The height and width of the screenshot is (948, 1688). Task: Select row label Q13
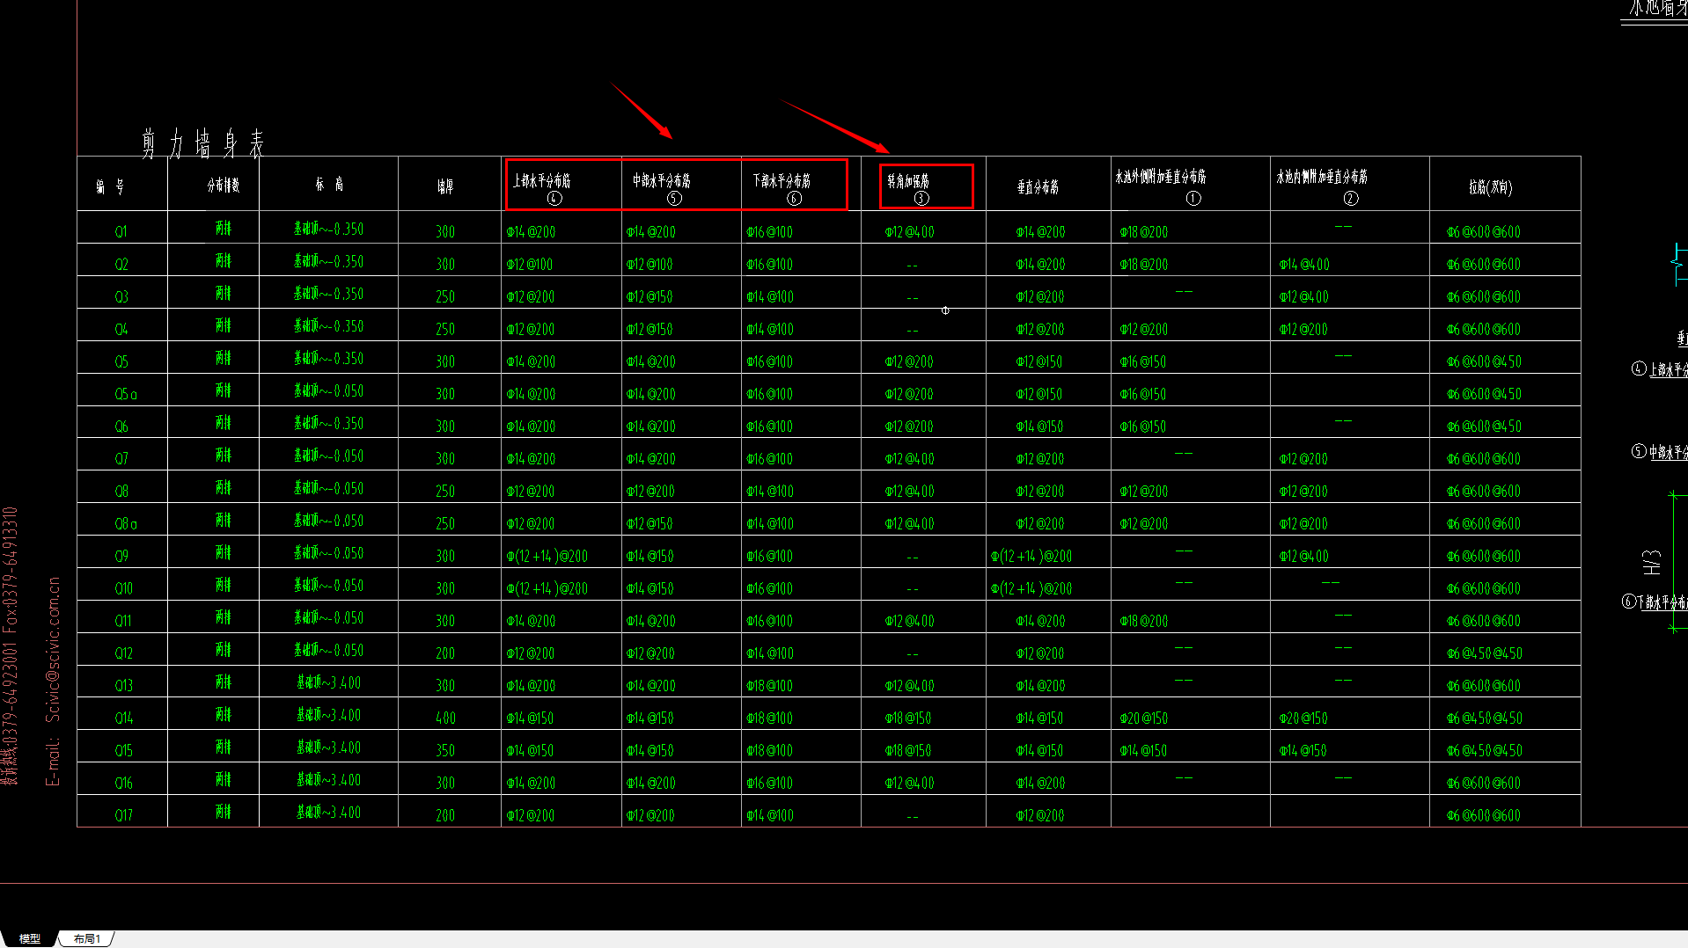pyautogui.click(x=123, y=686)
